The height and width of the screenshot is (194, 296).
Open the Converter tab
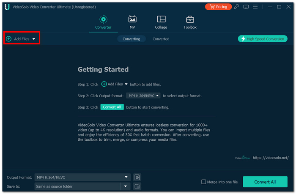pos(103,22)
